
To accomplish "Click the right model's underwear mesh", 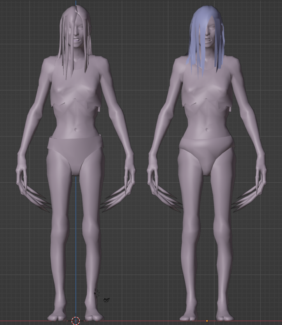I will 207,154.
